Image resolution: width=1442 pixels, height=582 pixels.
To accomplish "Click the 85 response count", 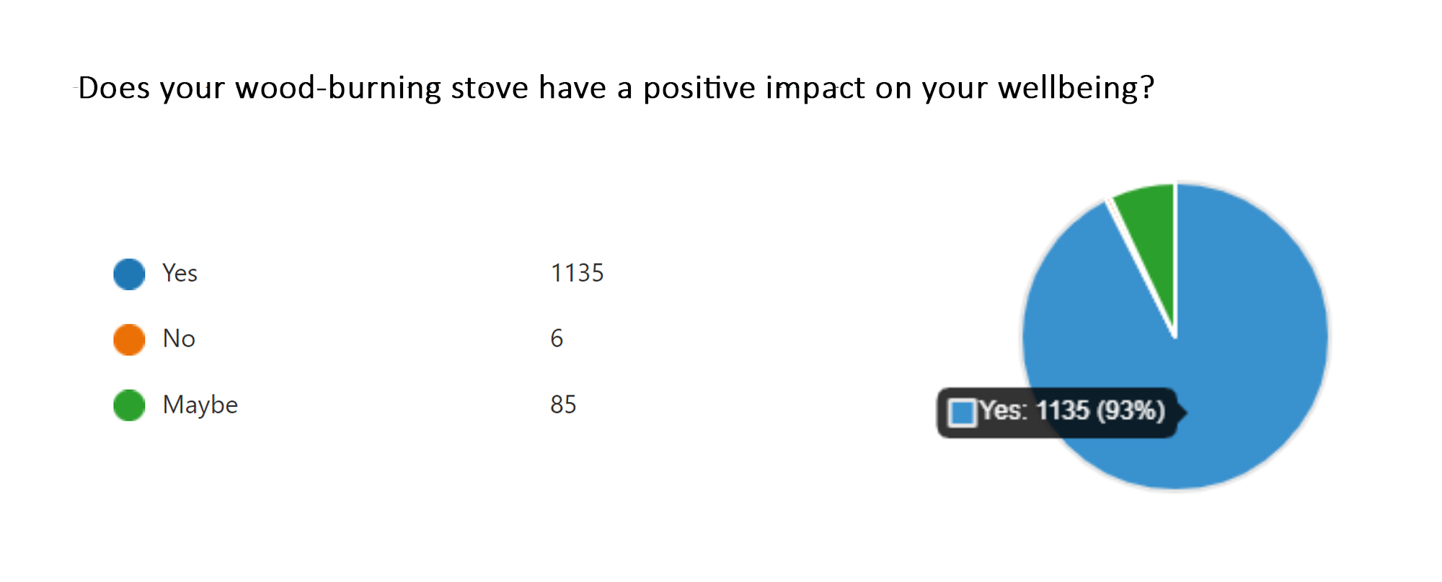I will 563,405.
